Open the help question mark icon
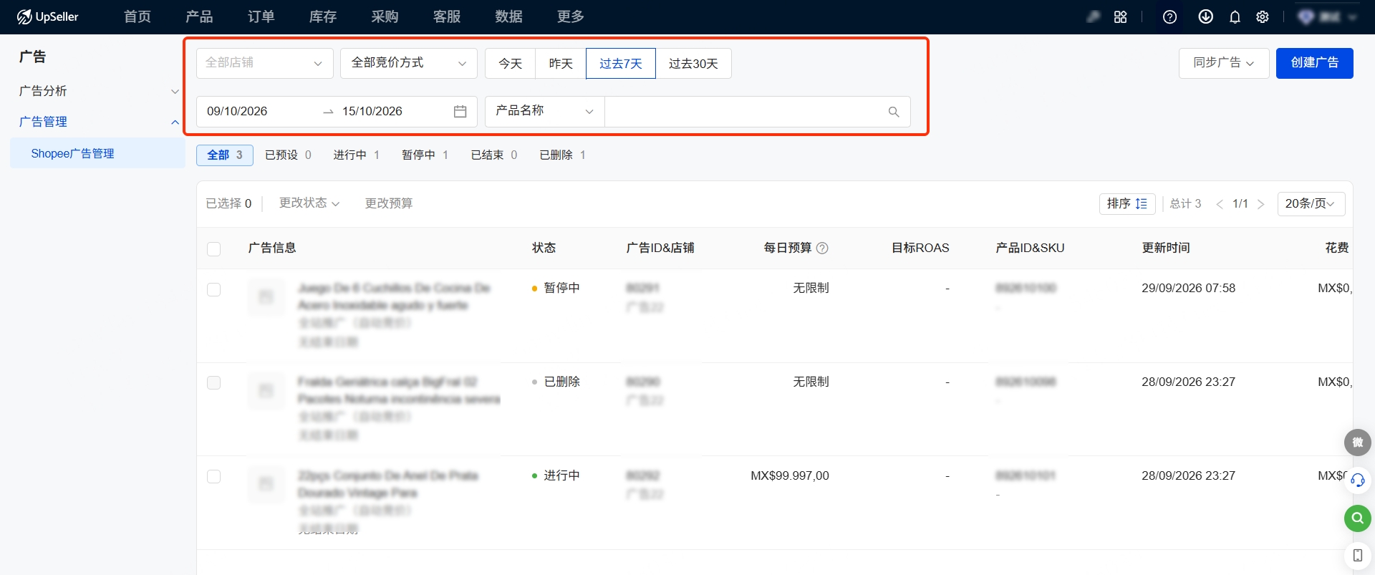 pyautogui.click(x=1169, y=16)
